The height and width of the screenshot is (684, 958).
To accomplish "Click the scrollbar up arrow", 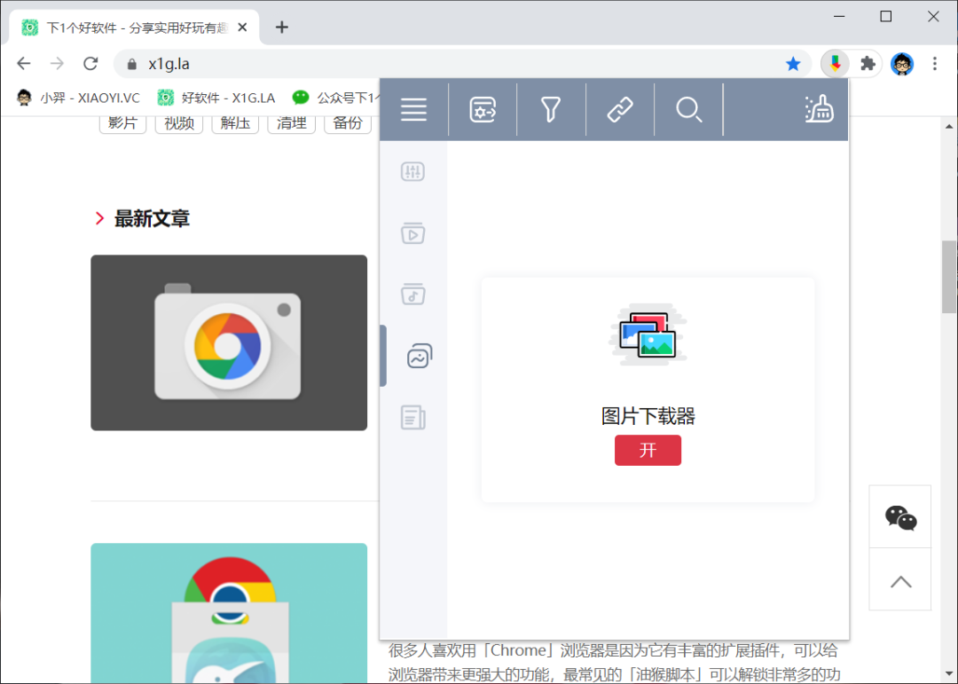I will [x=949, y=127].
